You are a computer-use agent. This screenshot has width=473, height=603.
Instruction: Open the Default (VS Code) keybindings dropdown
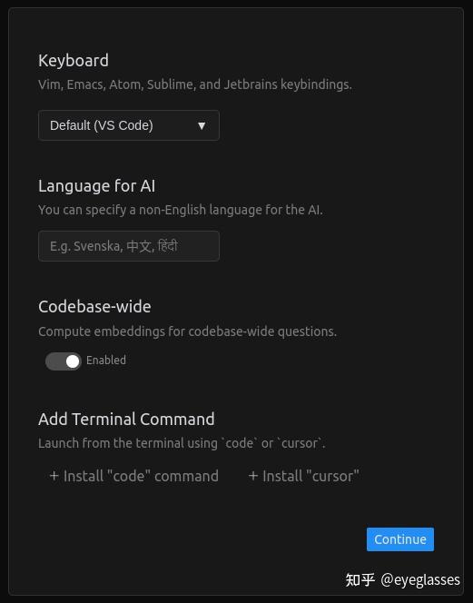(129, 125)
